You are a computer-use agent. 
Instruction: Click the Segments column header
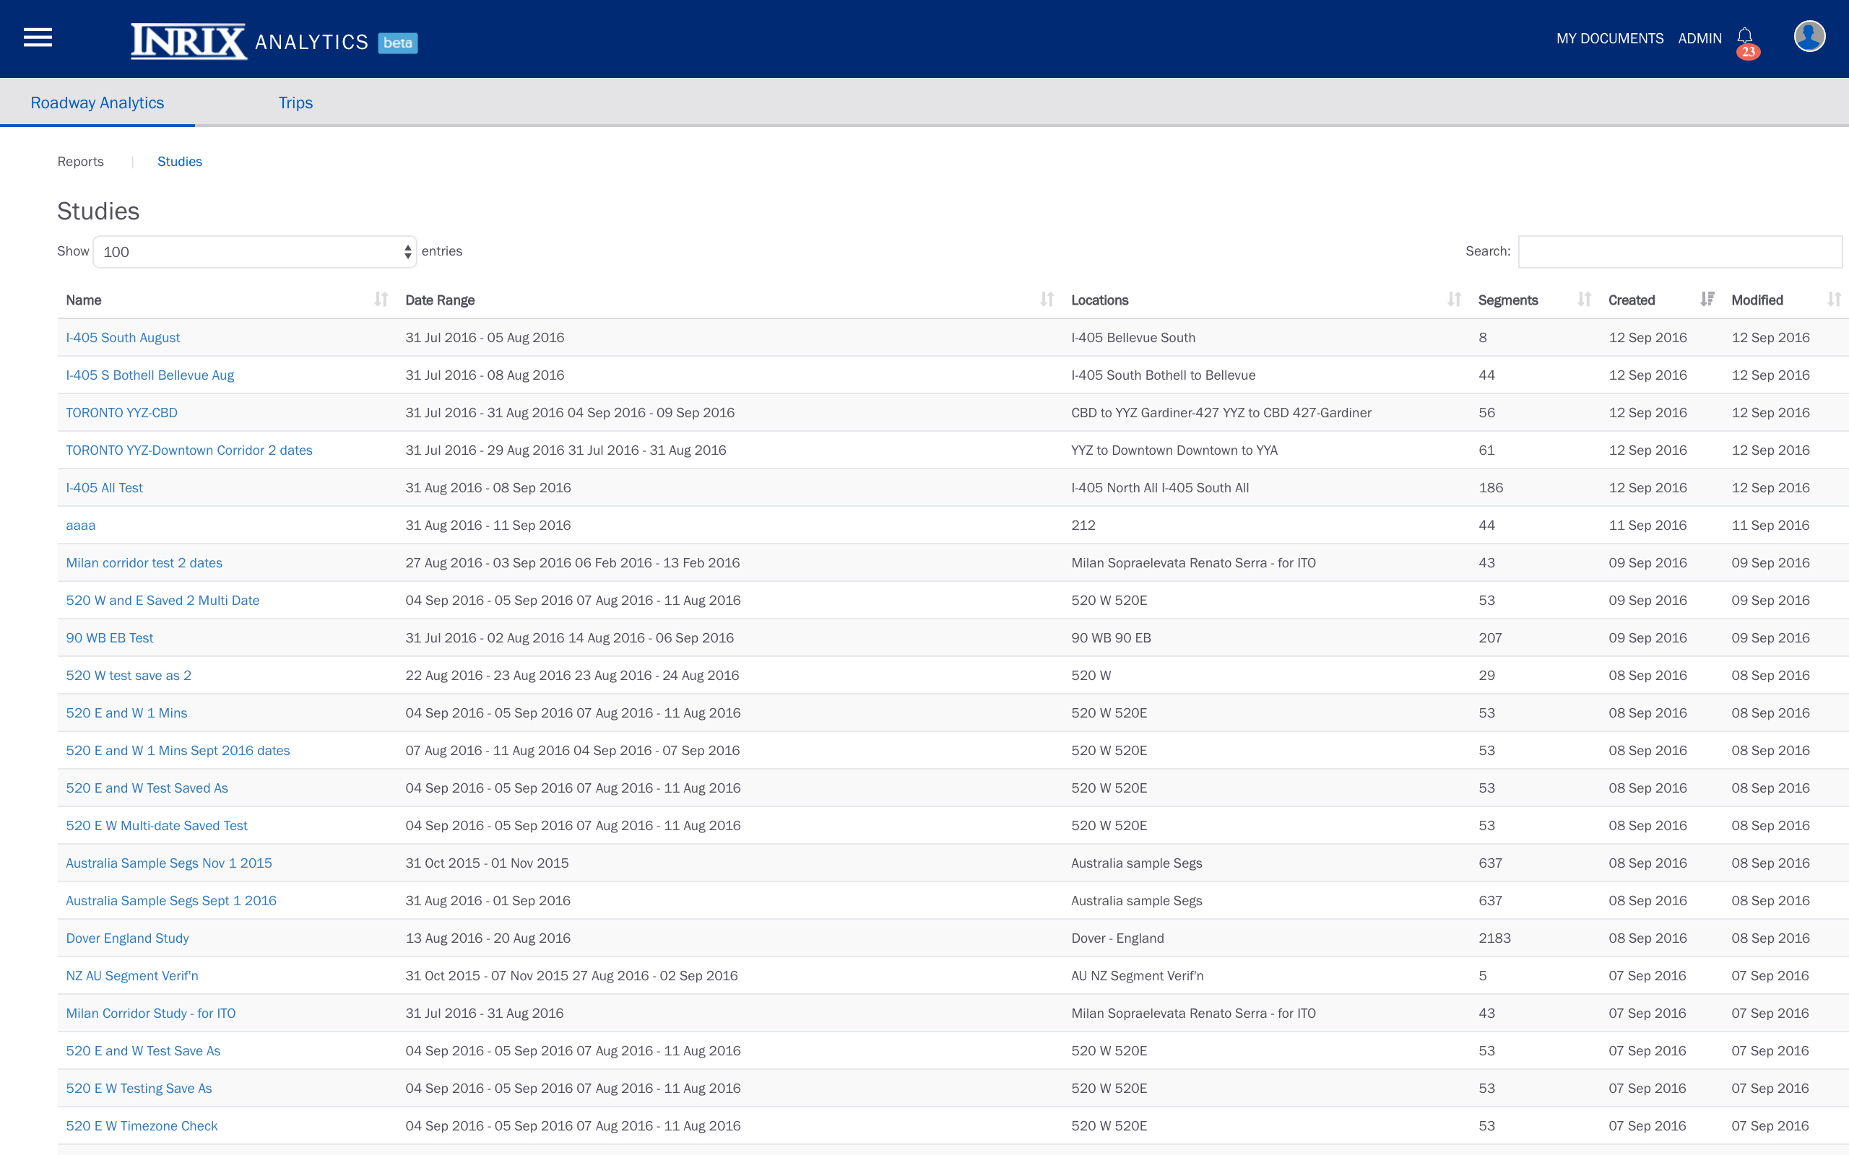click(1508, 300)
